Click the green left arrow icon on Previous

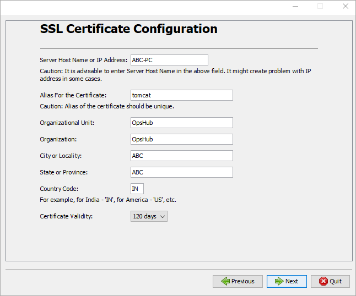click(x=225, y=281)
